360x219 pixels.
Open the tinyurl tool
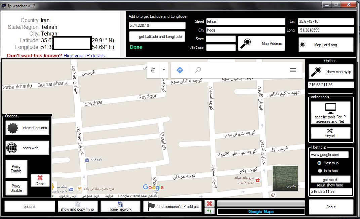click(x=330, y=133)
